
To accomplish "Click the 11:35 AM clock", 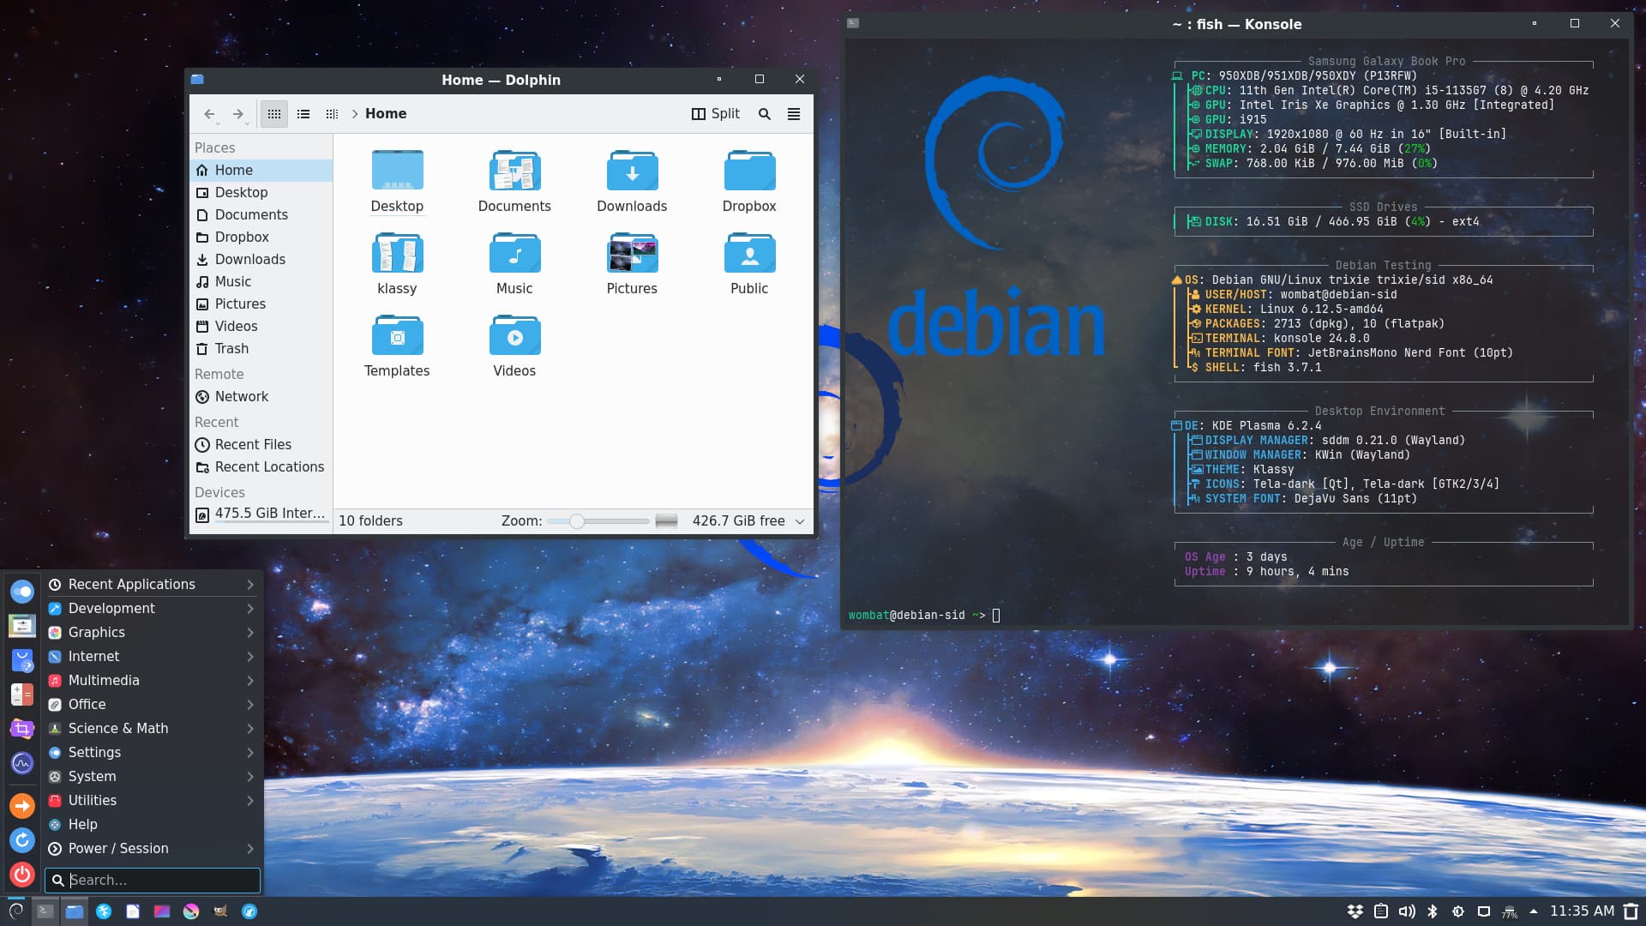I will click(1582, 911).
